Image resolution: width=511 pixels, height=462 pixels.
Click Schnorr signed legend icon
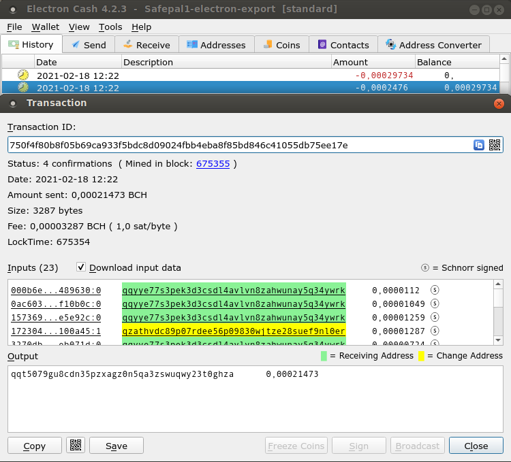[425, 267]
